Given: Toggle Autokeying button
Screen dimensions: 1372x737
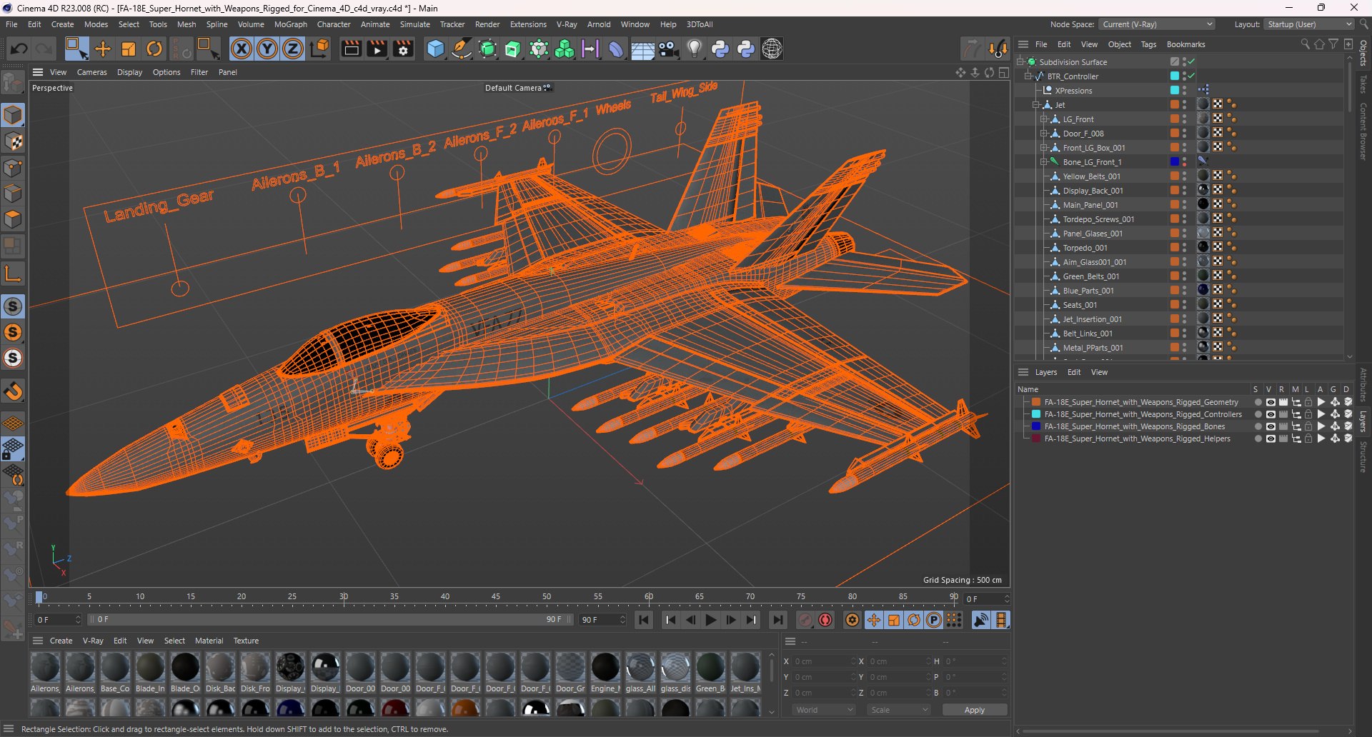Looking at the screenshot, I should tap(825, 620).
